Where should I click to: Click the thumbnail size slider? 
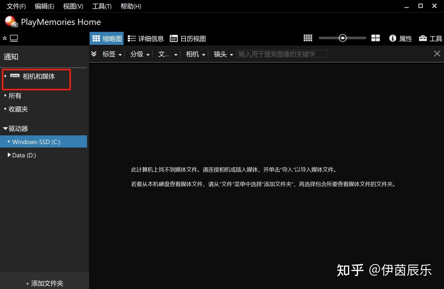point(342,38)
